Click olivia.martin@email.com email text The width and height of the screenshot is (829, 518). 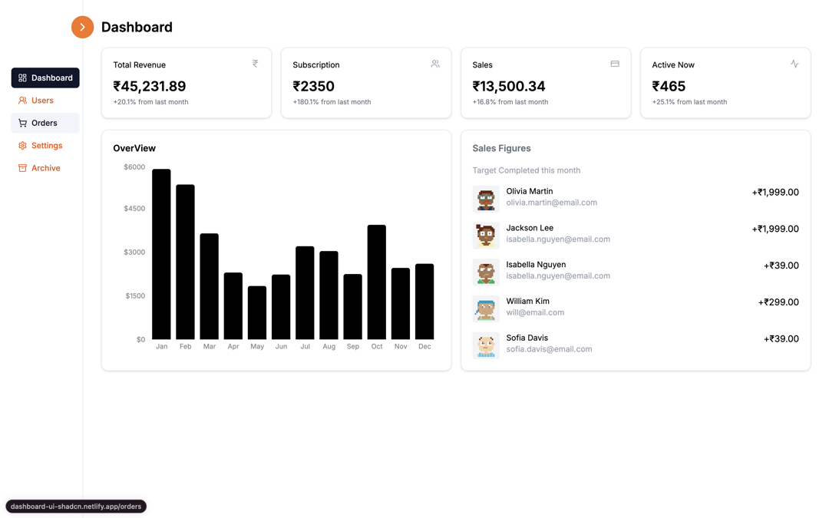pos(551,203)
